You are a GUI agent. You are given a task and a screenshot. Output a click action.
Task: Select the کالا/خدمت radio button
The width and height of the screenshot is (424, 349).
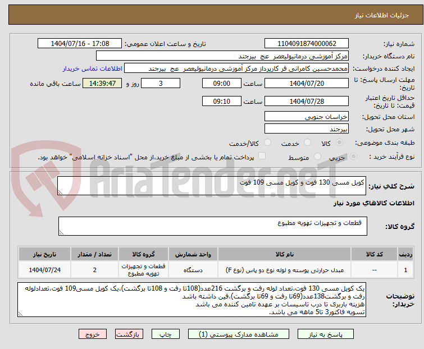tap(267, 143)
